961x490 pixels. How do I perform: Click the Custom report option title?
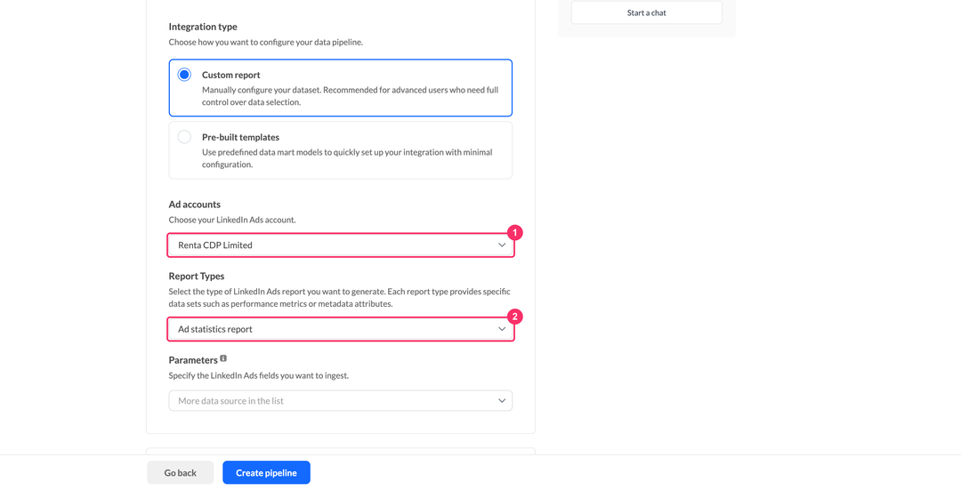(x=231, y=75)
